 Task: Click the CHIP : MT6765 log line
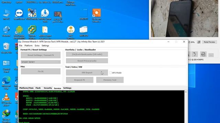(x=61, y=109)
